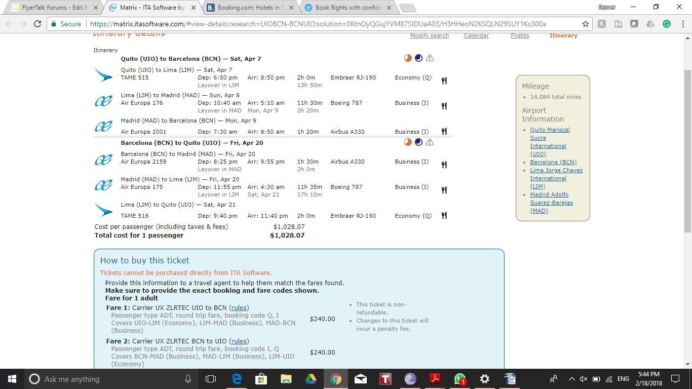Open Microsoft Edge from the taskbar
Viewport: 692px width, 389px height.
click(x=237, y=379)
